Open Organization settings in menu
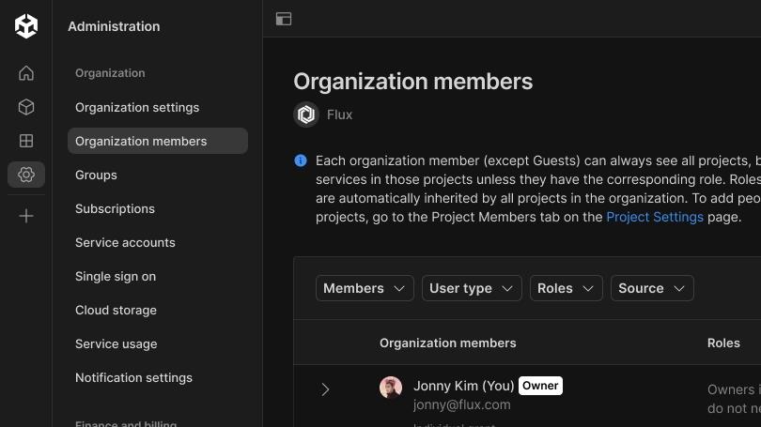The image size is (761, 427). [137, 107]
